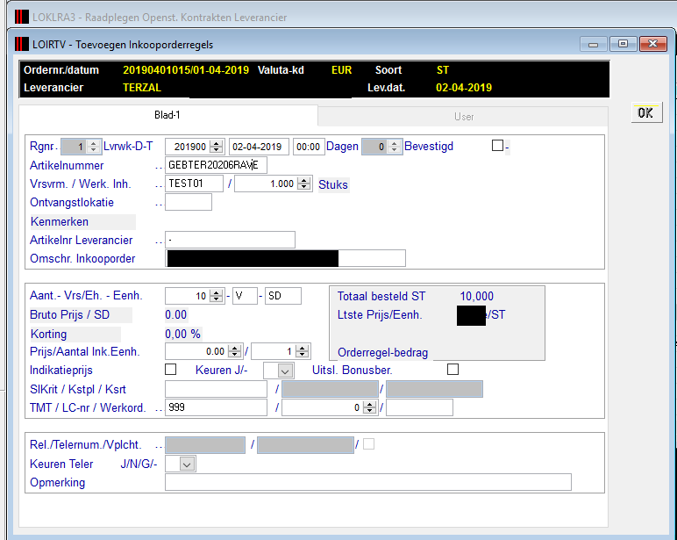This screenshot has height=540, width=677.
Task: Expand the Keuren Teler J/N/G/- dropdown
Action: 187,464
